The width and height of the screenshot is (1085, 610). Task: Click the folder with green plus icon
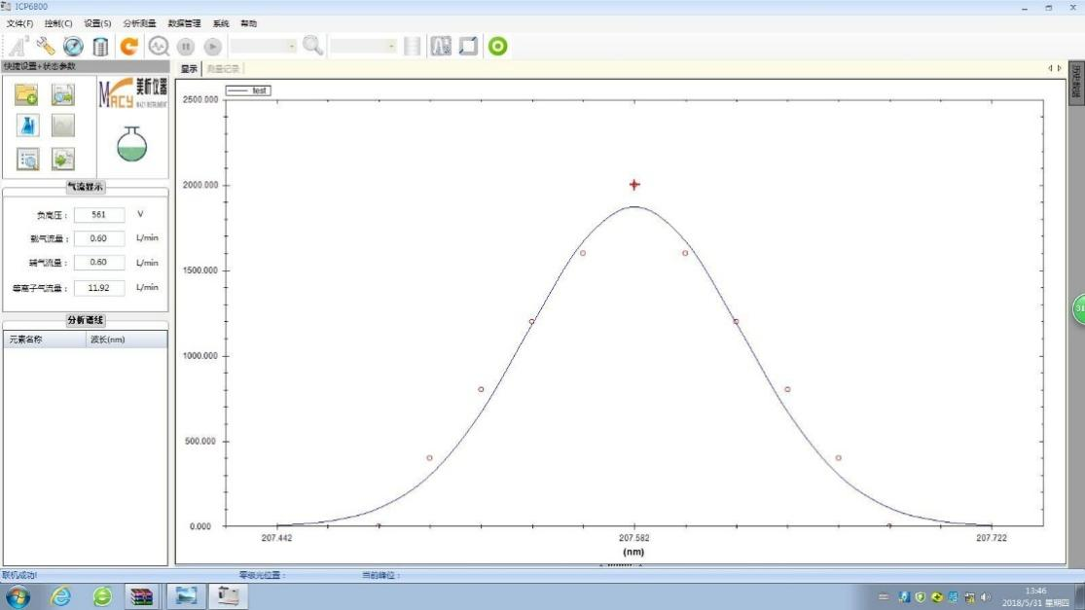(x=27, y=94)
